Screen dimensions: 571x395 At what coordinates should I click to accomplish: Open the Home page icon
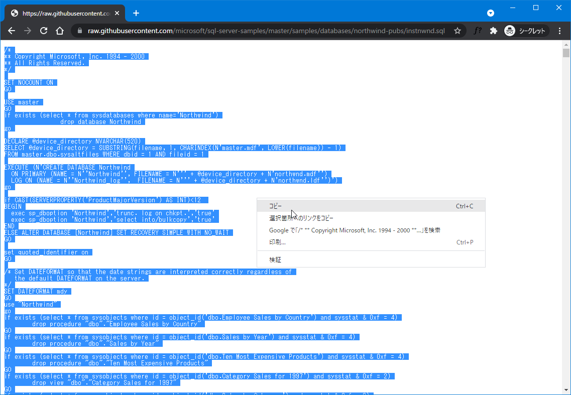click(60, 31)
